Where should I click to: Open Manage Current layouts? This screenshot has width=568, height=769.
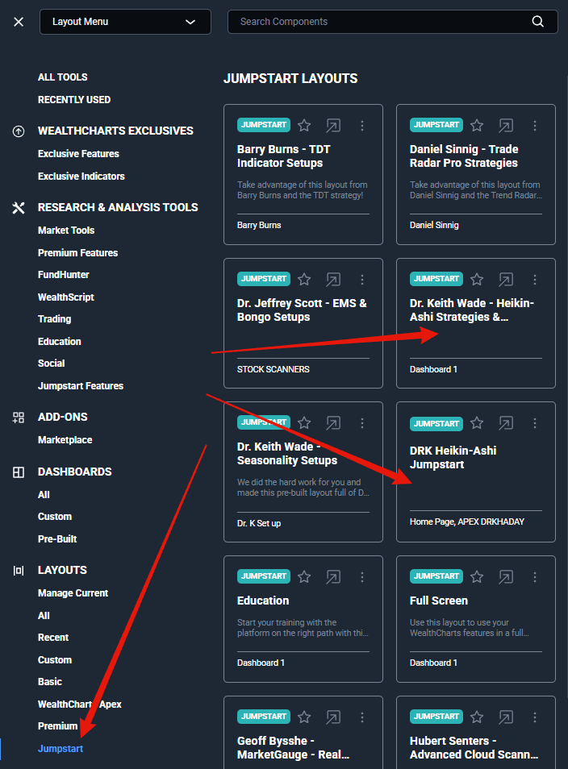(73, 593)
